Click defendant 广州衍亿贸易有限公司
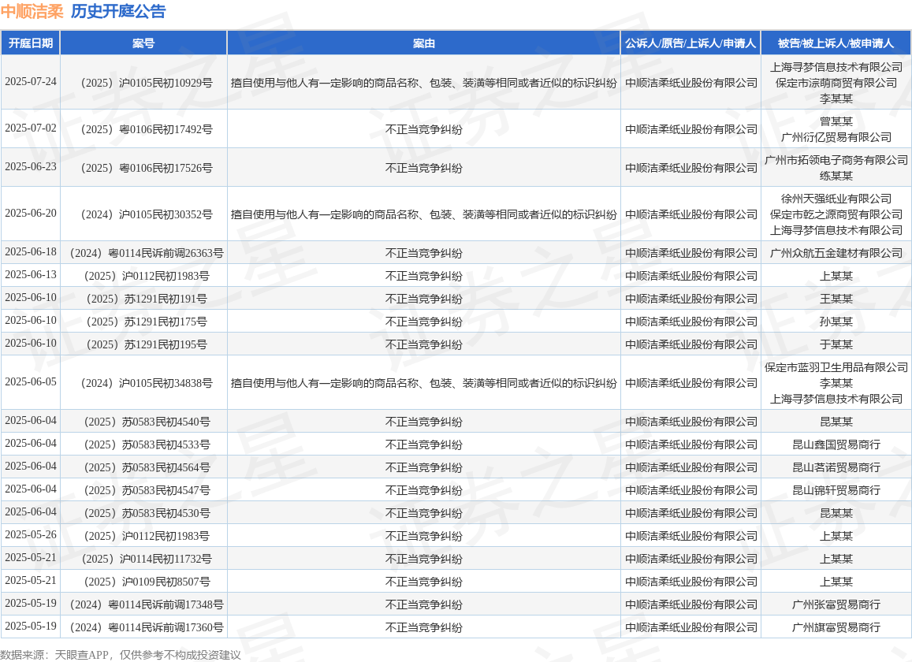This screenshot has height=662, width=912. (x=836, y=136)
